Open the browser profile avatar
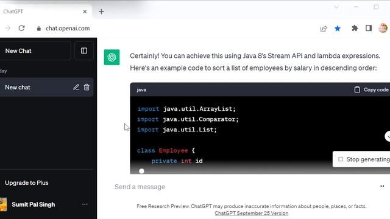Viewport: 390px width, 219px height. (x=383, y=28)
